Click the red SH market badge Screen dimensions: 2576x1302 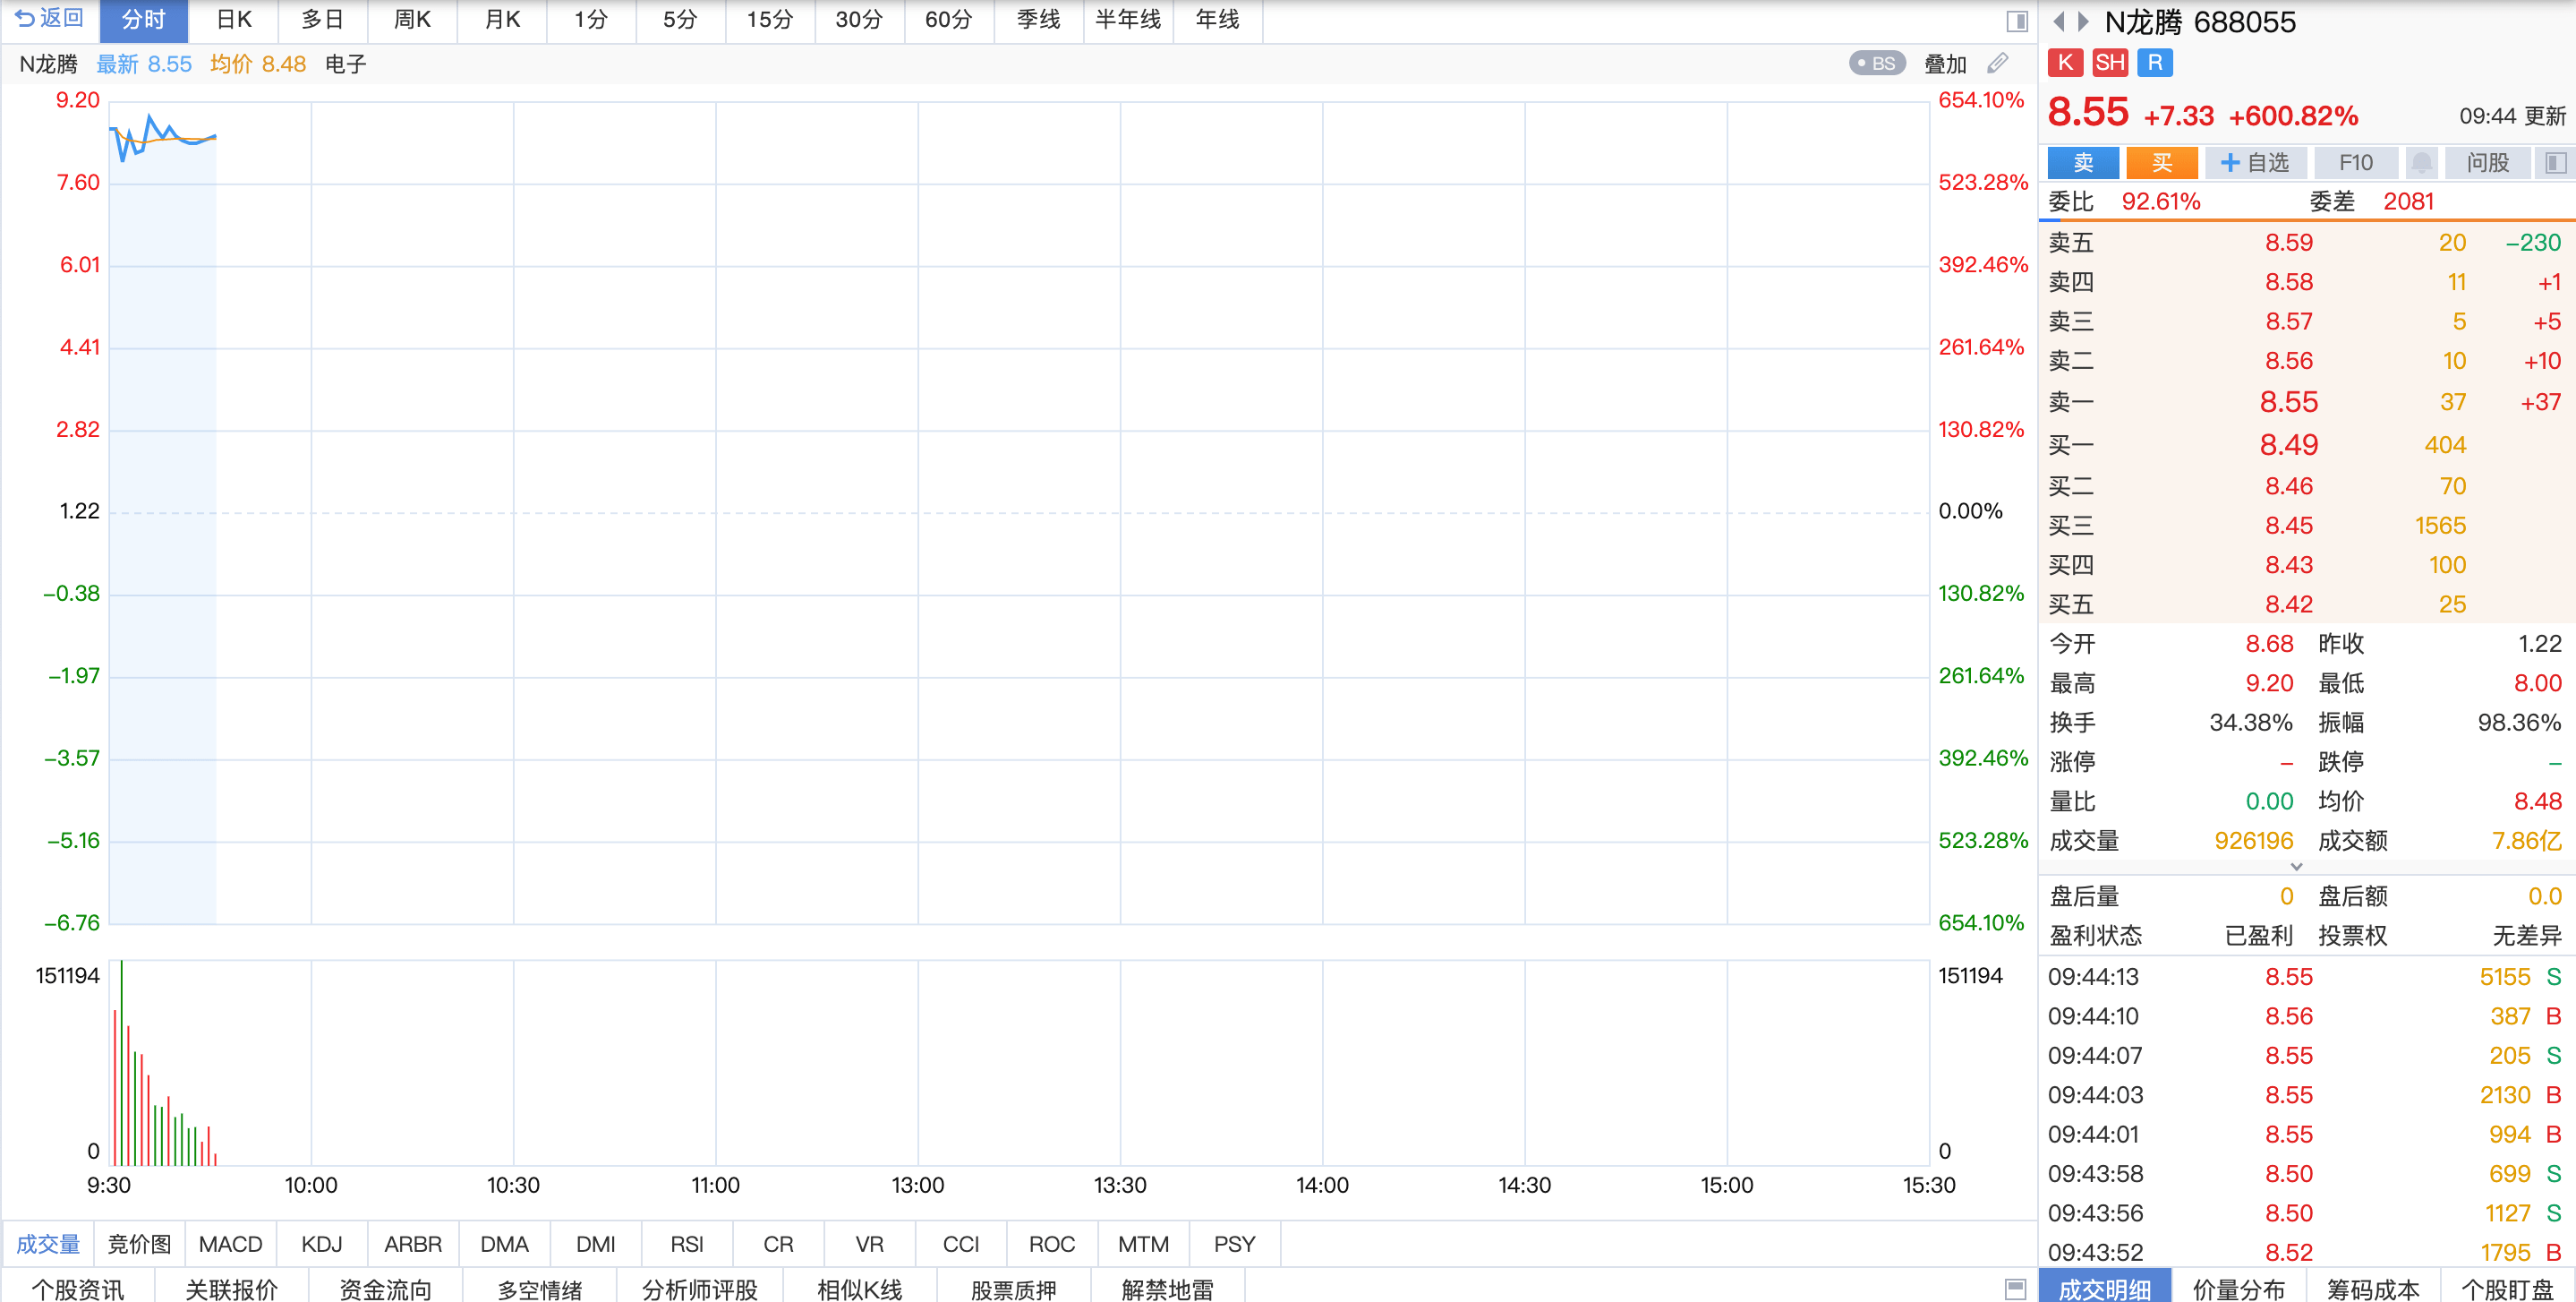tap(2110, 63)
